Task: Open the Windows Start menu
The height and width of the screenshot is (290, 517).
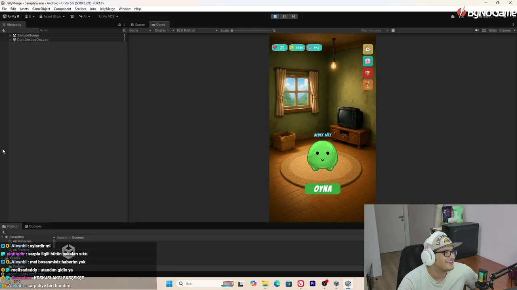Action: click(x=169, y=284)
